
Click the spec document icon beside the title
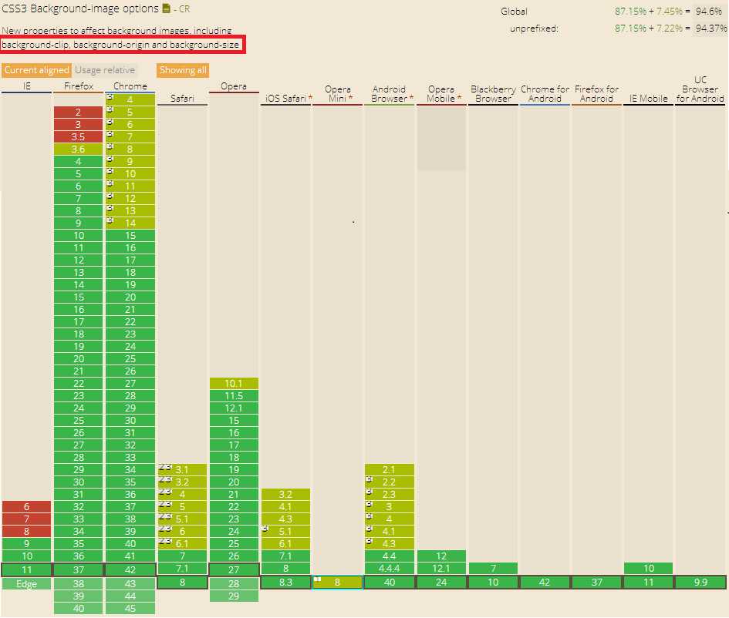pos(166,8)
